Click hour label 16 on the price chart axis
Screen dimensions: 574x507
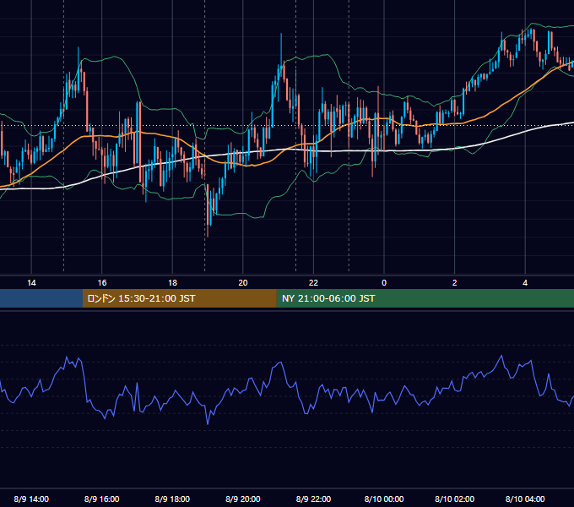[x=102, y=283]
